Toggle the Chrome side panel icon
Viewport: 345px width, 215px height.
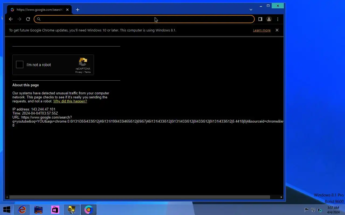[x=260, y=19]
